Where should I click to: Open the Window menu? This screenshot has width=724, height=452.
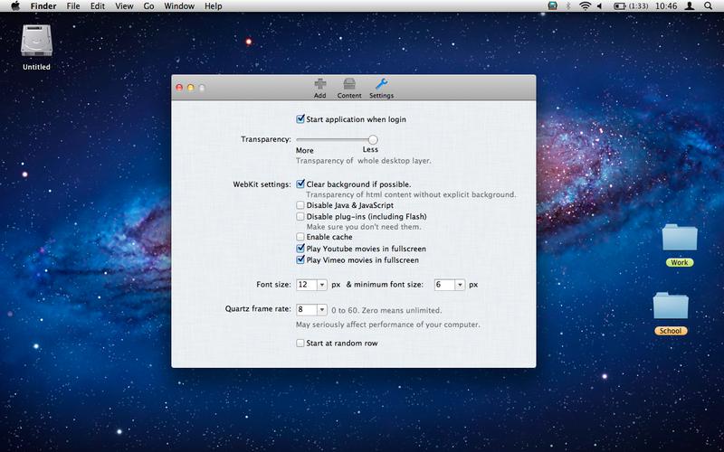pyautogui.click(x=179, y=6)
